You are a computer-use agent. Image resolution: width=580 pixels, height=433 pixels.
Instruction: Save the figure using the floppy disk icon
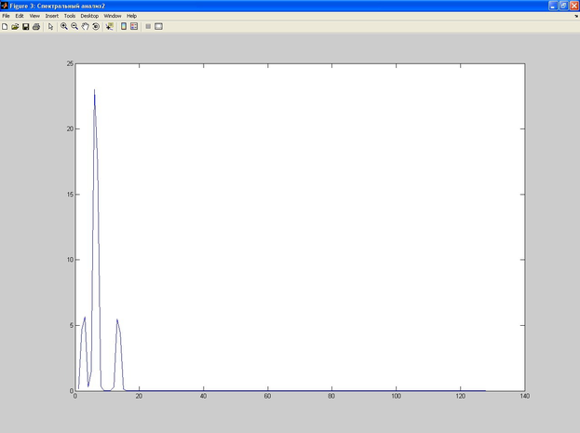pyautogui.click(x=25, y=26)
